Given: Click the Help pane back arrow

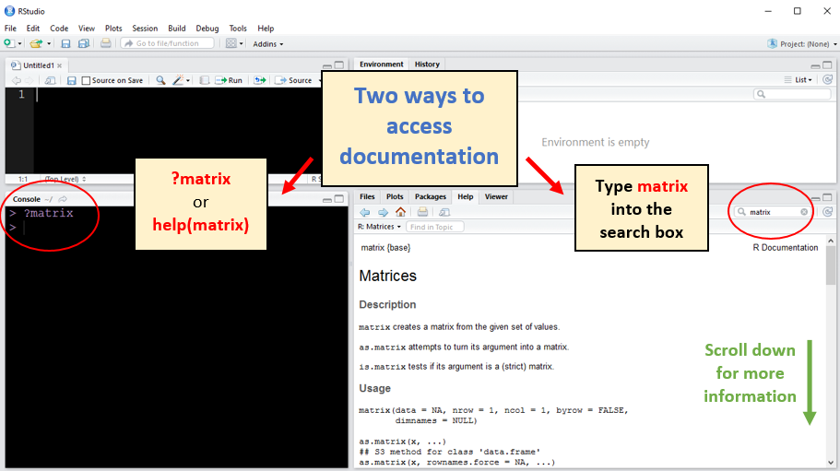Looking at the screenshot, I should tap(365, 212).
